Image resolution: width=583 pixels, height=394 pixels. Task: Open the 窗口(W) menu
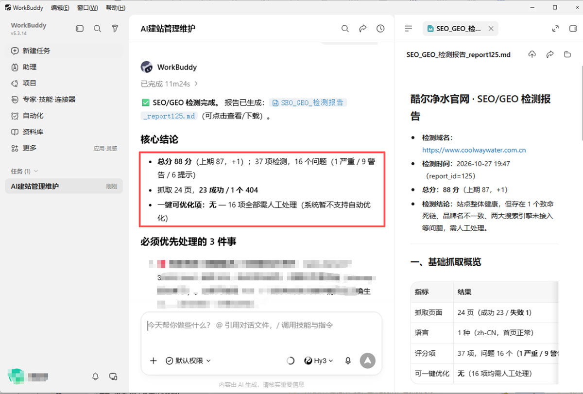[x=87, y=8]
